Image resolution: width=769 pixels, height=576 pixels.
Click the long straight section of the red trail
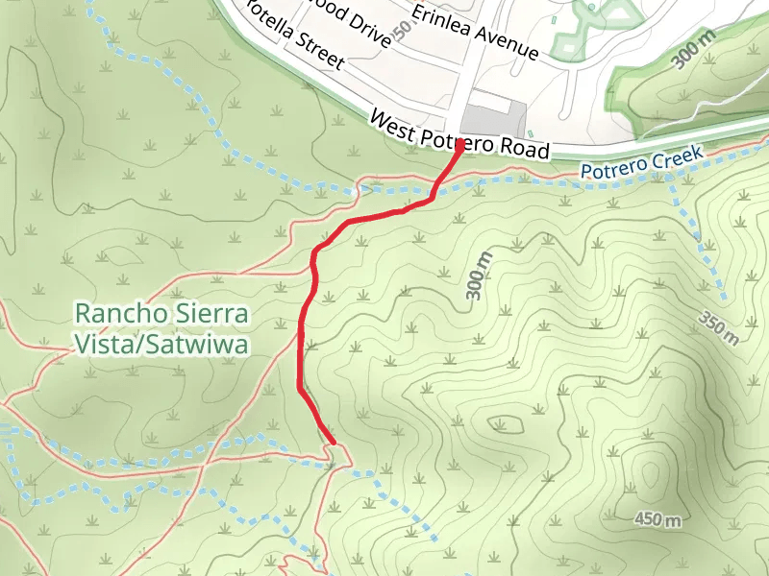coord(300,352)
